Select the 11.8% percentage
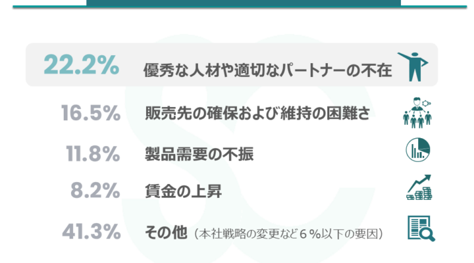Viewport: 474px width, 263px height. (92, 155)
